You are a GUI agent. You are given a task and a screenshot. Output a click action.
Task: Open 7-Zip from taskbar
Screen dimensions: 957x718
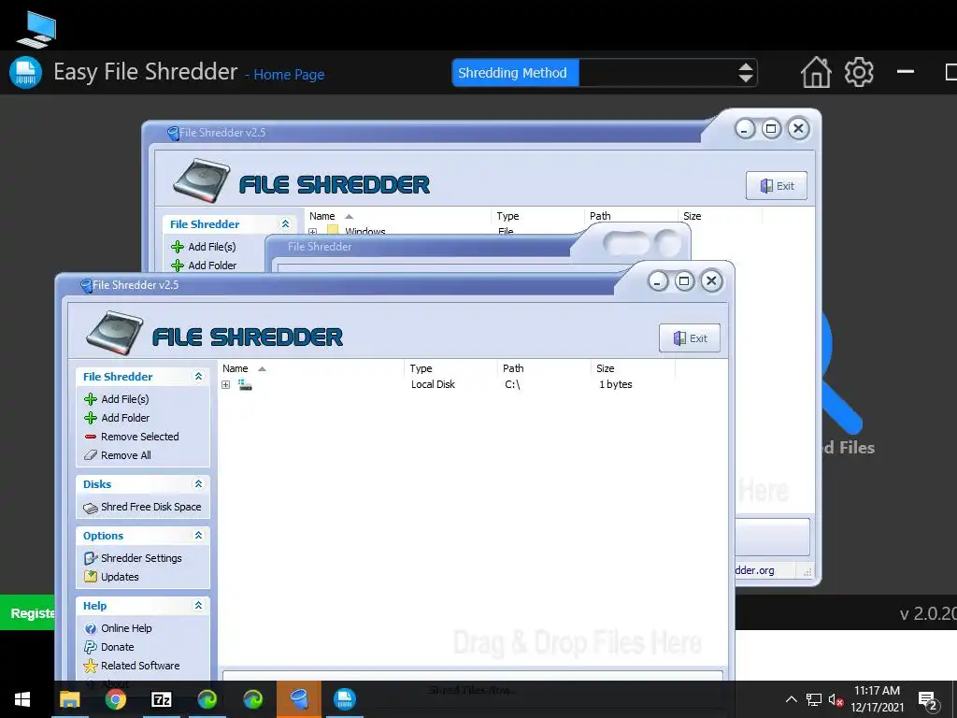tap(161, 699)
